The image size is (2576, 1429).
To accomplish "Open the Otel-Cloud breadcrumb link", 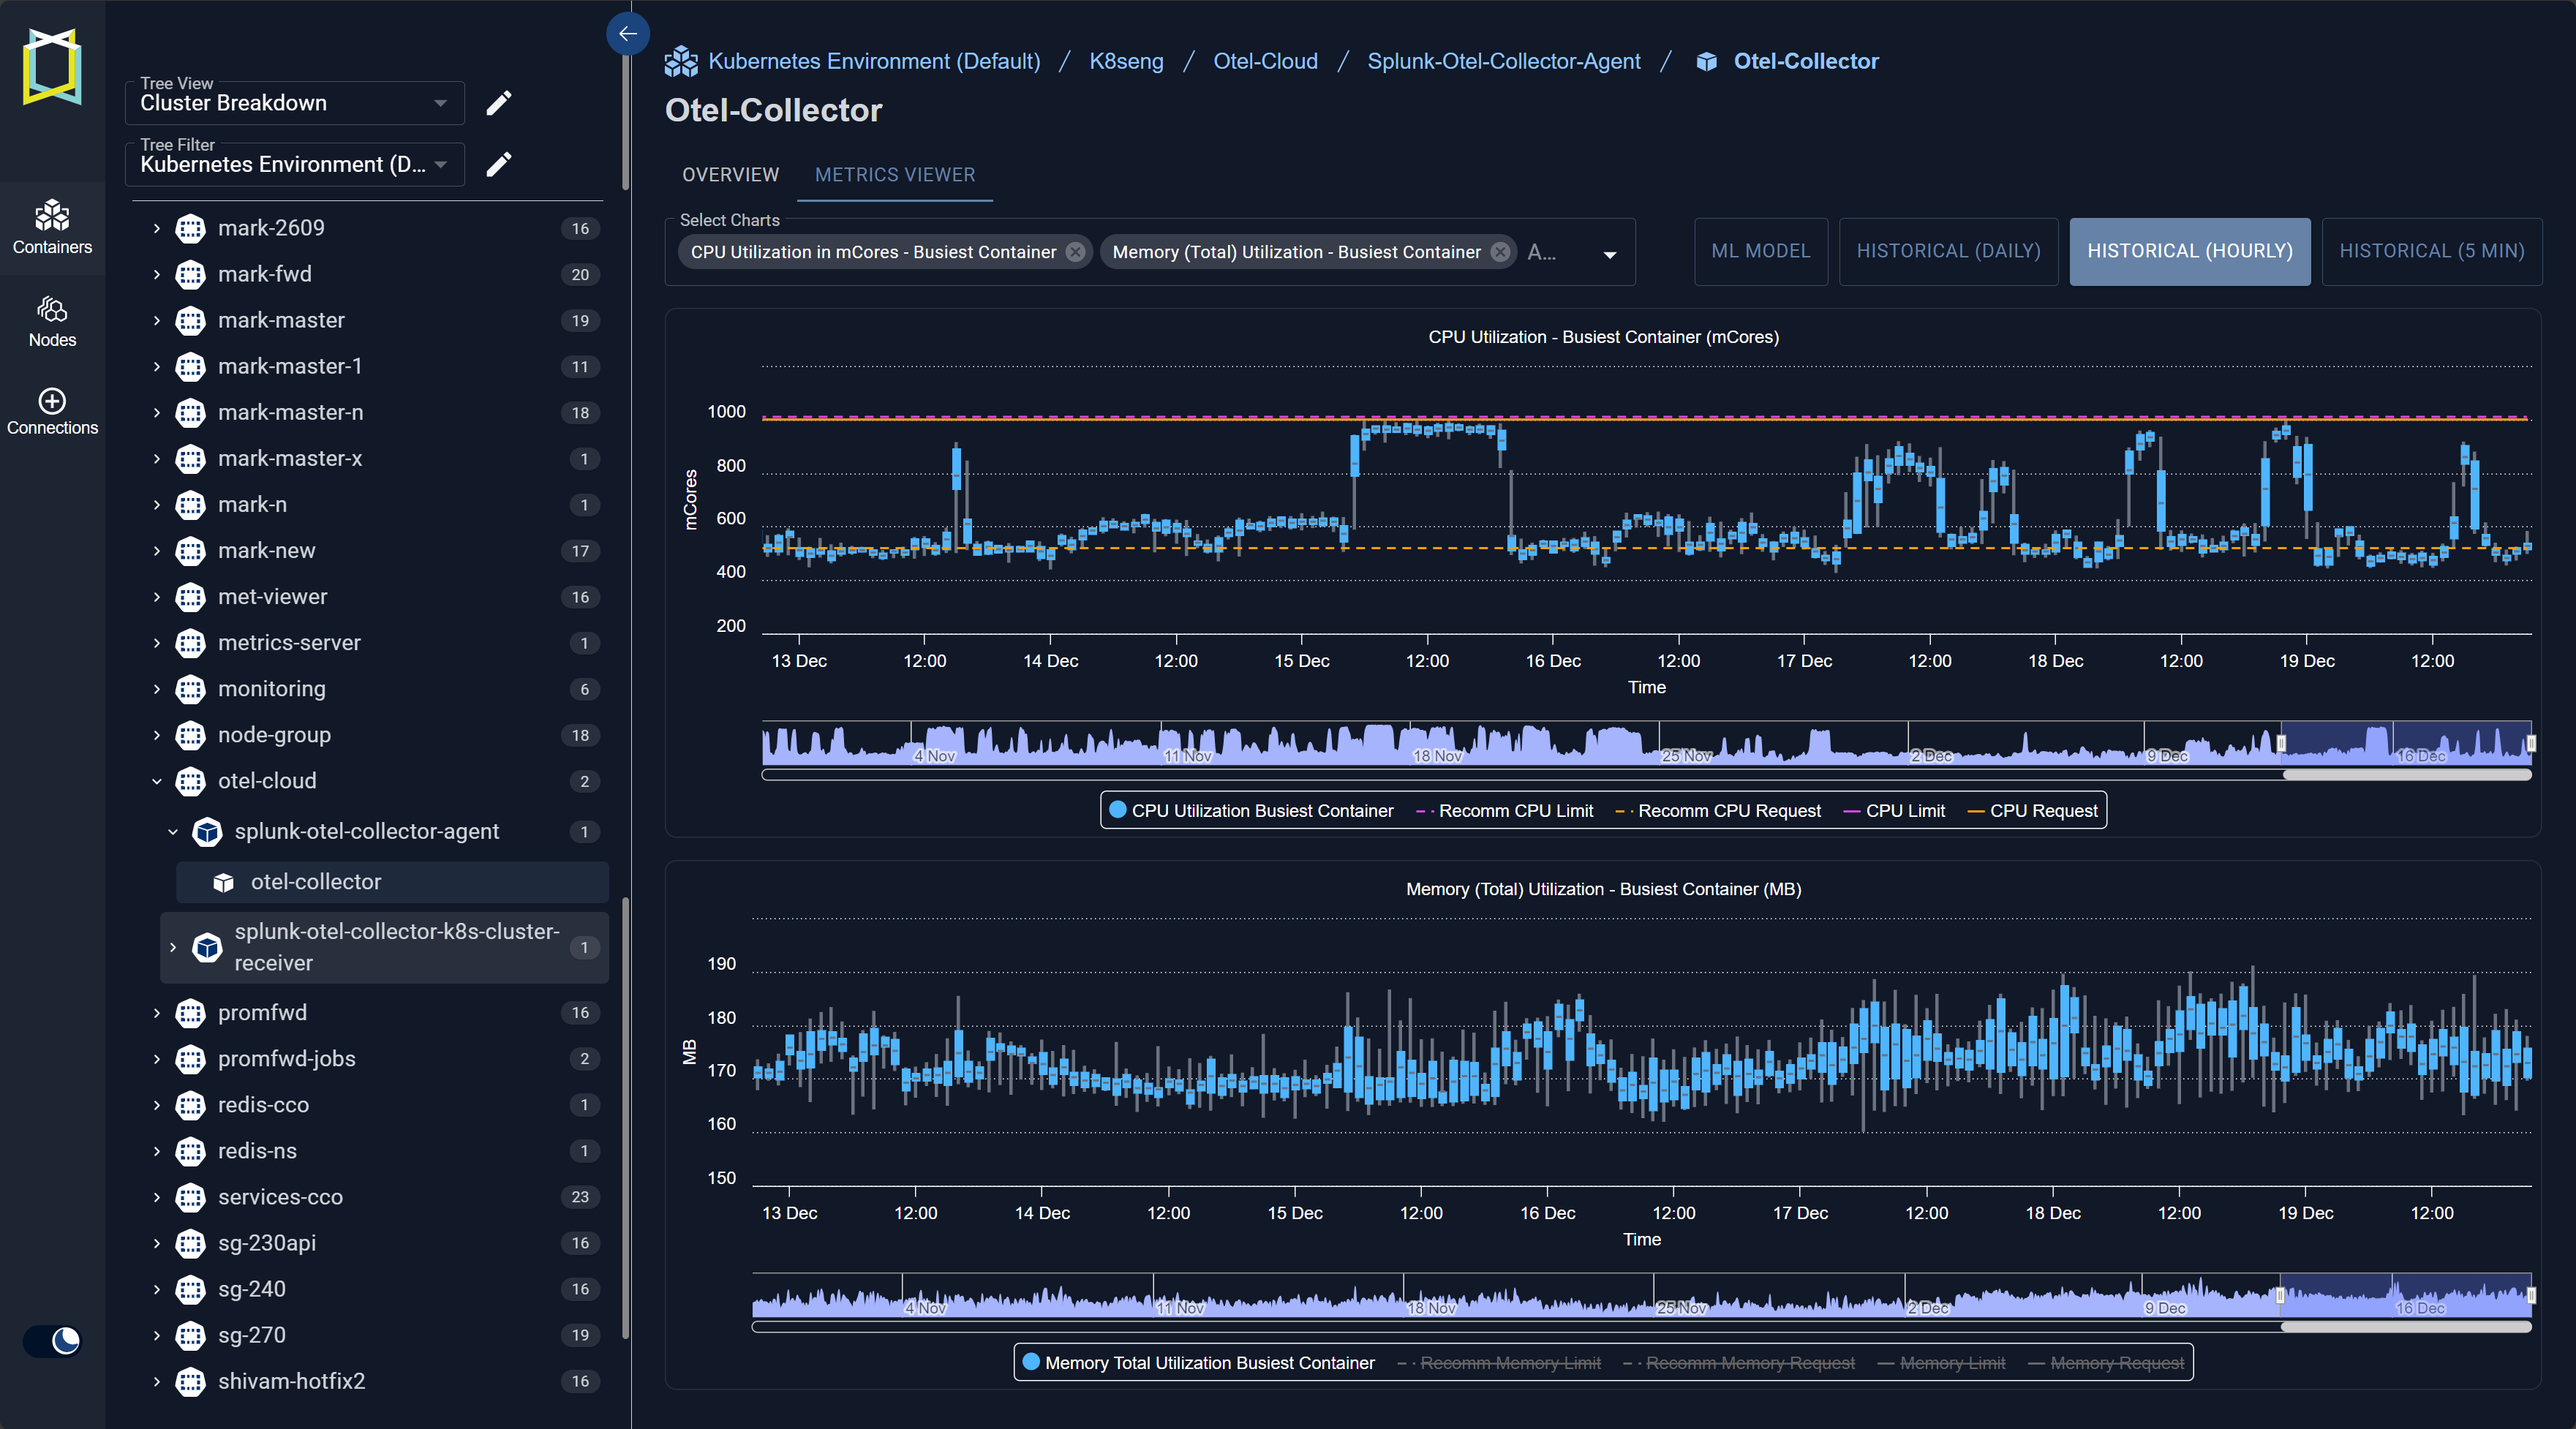I will click(x=1265, y=61).
